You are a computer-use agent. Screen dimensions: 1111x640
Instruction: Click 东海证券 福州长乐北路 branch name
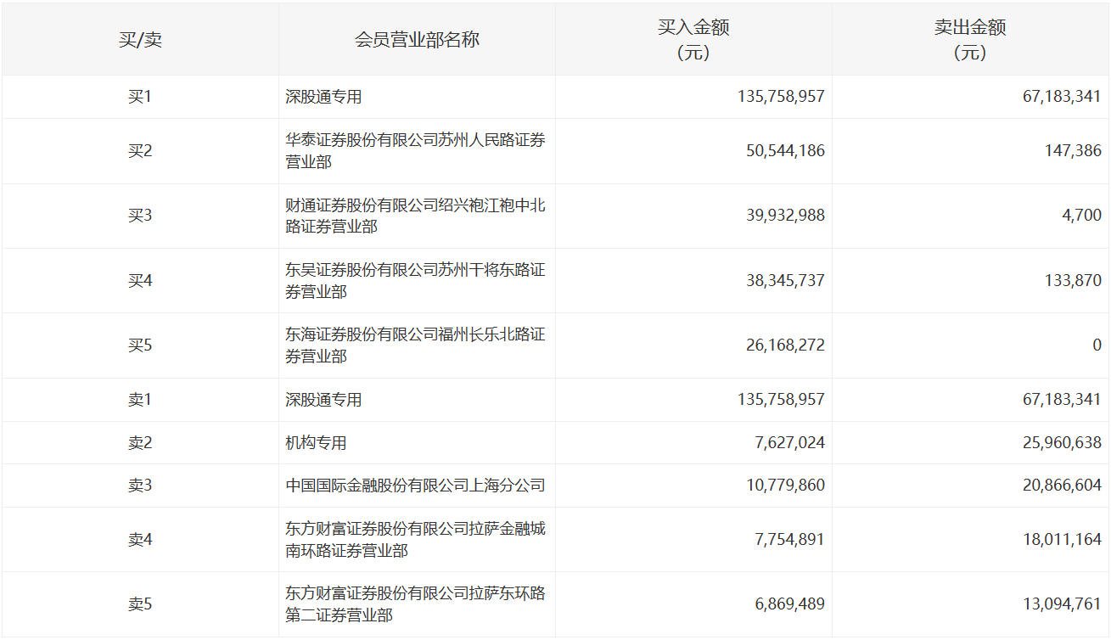[415, 345]
